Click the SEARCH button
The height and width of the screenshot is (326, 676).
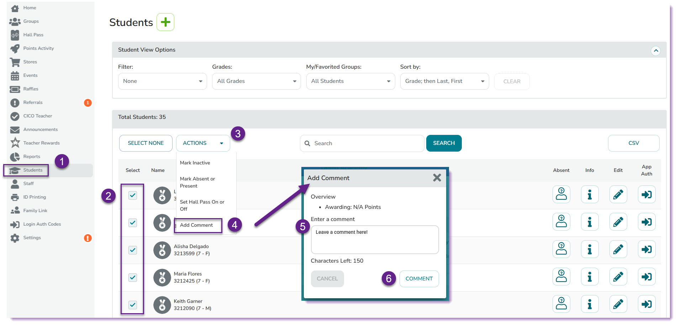point(444,143)
